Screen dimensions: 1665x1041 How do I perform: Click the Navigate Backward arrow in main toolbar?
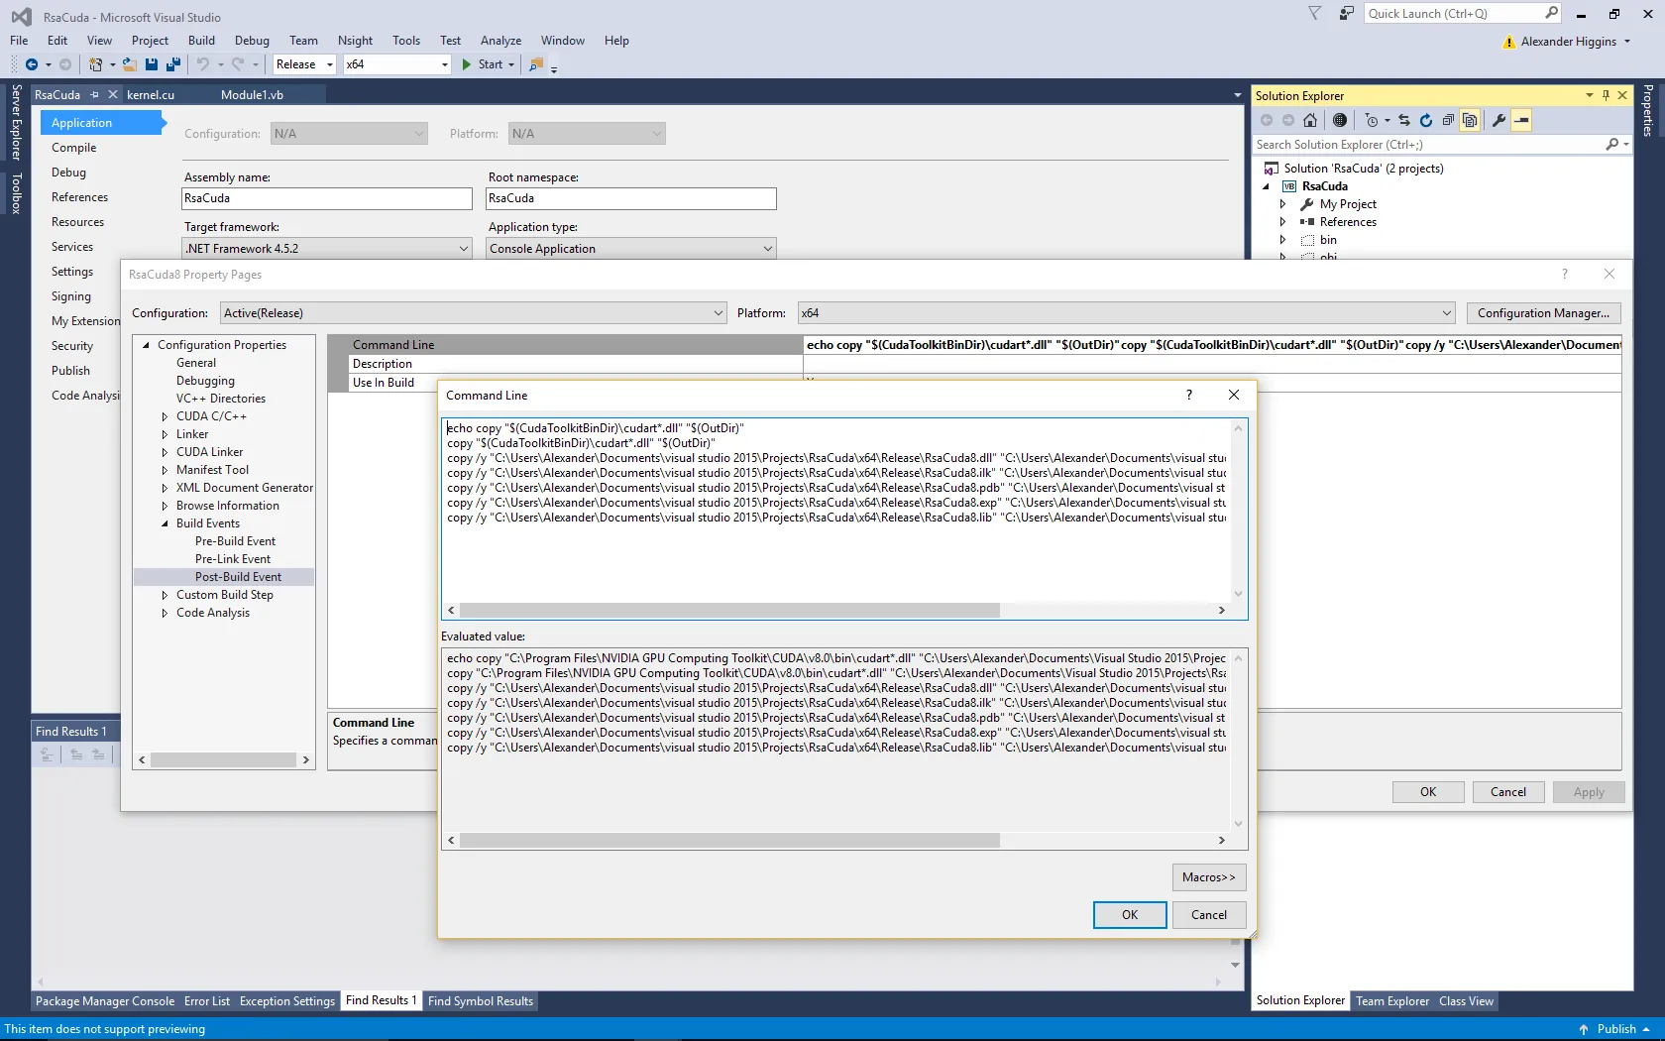pos(31,64)
